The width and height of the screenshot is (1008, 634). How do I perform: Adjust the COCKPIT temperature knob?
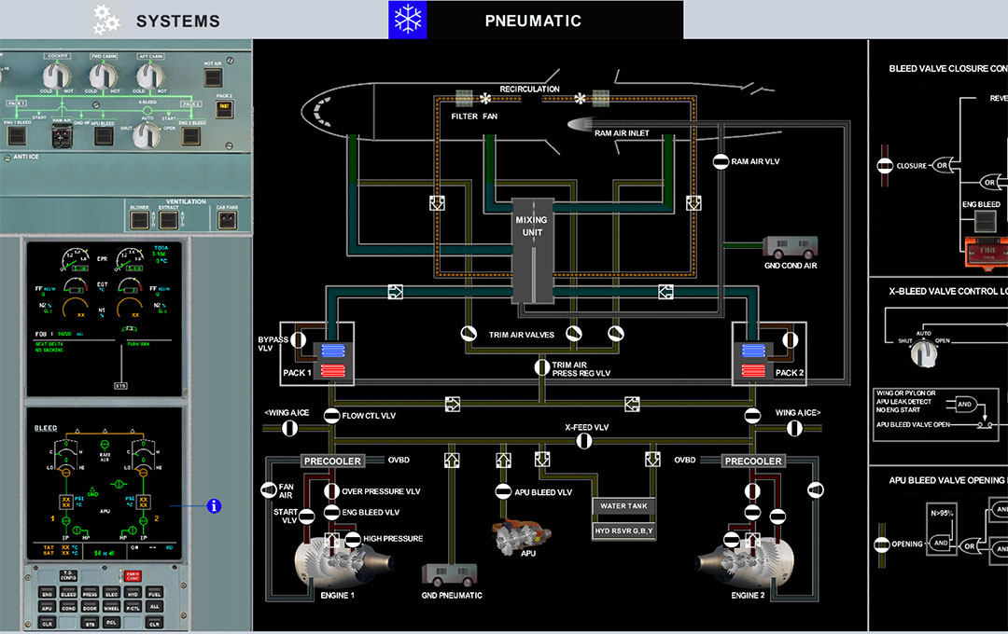pos(55,77)
